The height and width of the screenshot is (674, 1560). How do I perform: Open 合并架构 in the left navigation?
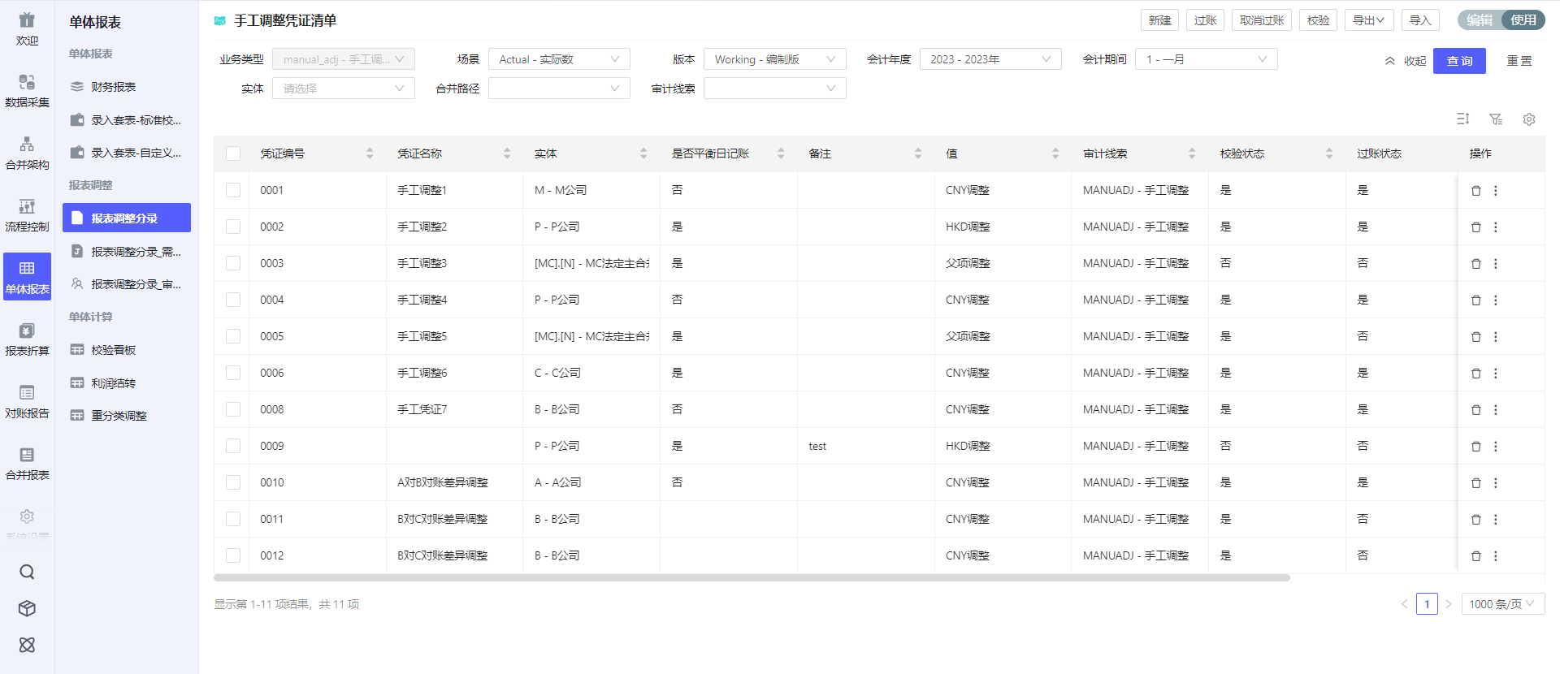(x=27, y=153)
